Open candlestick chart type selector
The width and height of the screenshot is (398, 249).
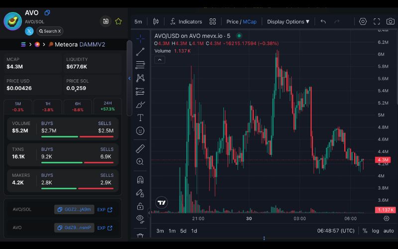pos(156,21)
